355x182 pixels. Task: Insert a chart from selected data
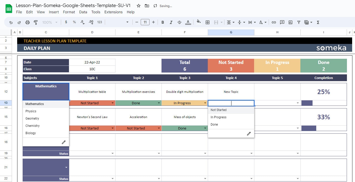pos(290,22)
